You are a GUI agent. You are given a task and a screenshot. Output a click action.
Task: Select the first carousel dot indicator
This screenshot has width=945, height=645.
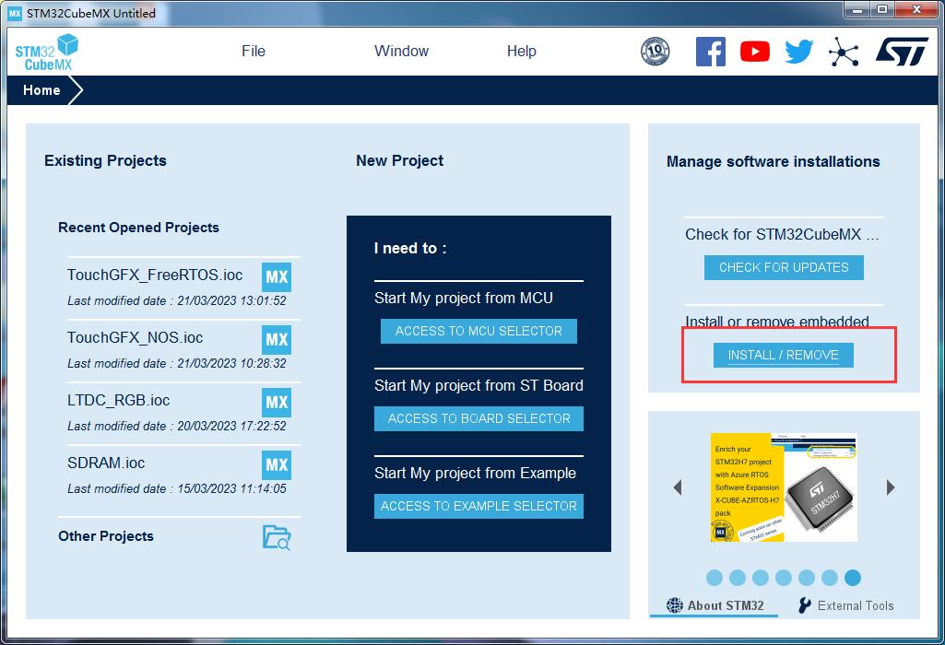point(715,578)
